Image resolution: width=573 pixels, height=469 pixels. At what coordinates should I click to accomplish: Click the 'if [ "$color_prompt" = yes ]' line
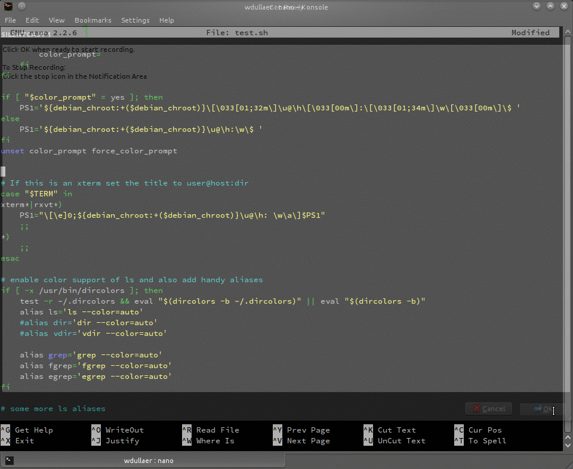[x=82, y=97]
